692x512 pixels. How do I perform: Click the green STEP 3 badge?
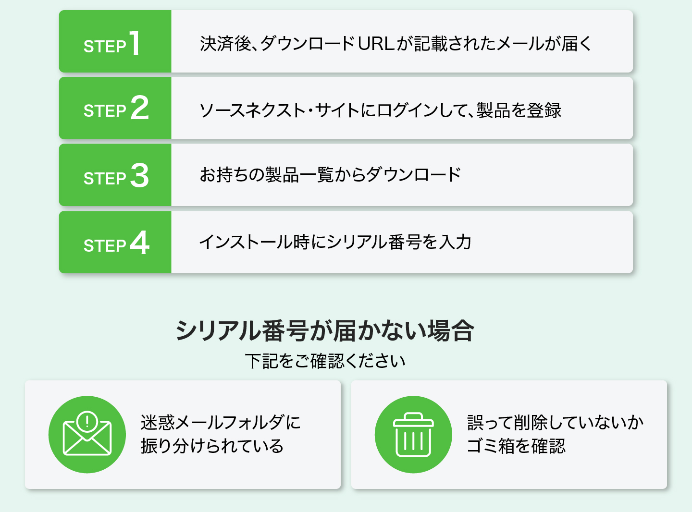tap(115, 175)
